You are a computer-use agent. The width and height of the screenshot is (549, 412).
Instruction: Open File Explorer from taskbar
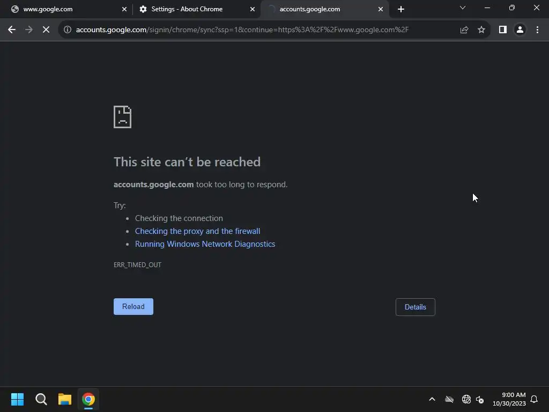pos(65,399)
